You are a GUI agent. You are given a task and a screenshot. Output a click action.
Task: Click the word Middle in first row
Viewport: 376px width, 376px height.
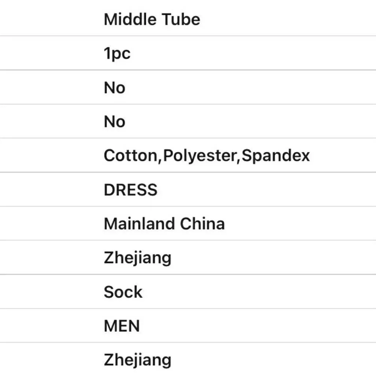tap(130, 19)
